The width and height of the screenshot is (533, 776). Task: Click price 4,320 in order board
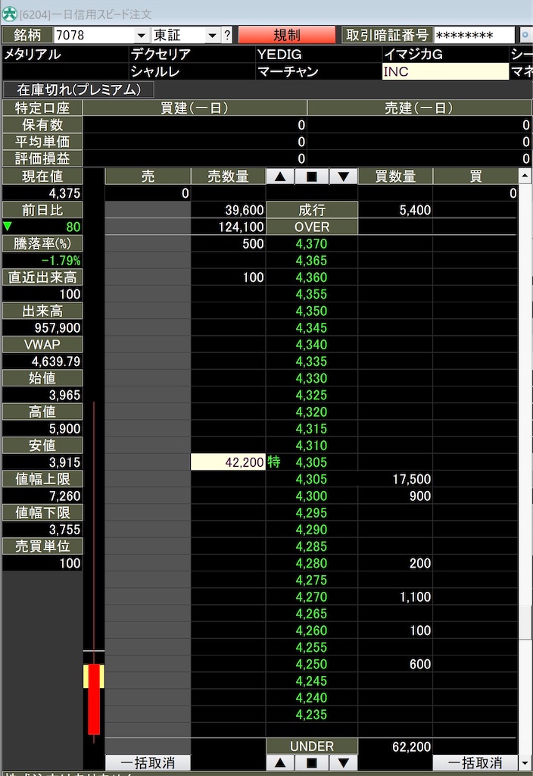tap(311, 411)
